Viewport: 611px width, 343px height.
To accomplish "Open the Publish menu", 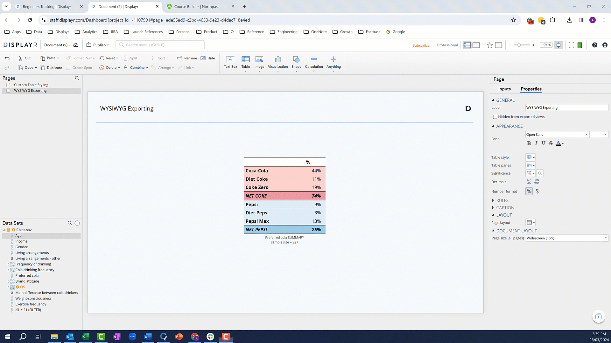I will click(x=98, y=45).
